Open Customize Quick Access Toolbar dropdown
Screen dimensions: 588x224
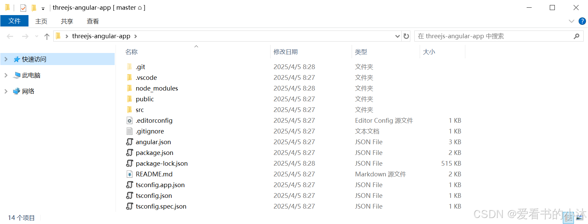(43, 8)
